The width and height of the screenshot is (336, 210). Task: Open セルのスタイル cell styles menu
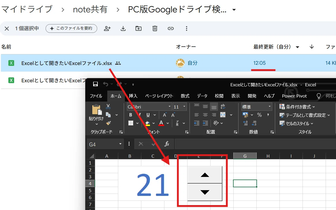(296, 123)
